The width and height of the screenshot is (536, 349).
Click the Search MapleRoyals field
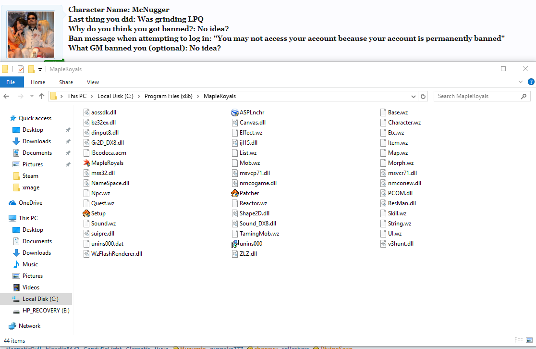tap(482, 96)
